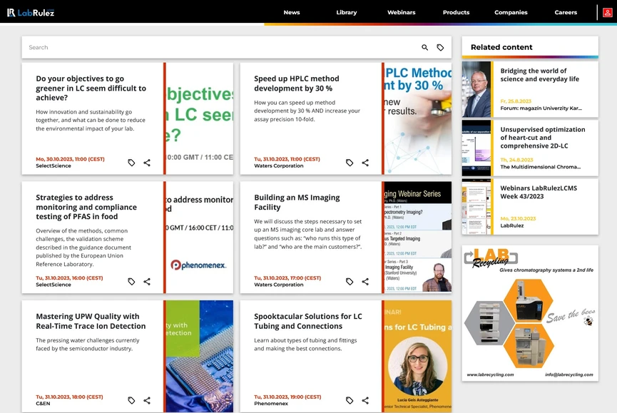The width and height of the screenshot is (617, 413).
Task: Click the Phenomenex logo webinar image
Action: 200,238
